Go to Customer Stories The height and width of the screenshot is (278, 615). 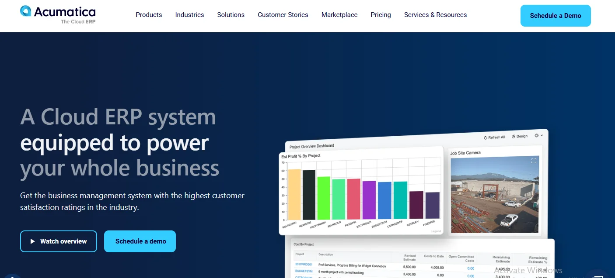283,15
